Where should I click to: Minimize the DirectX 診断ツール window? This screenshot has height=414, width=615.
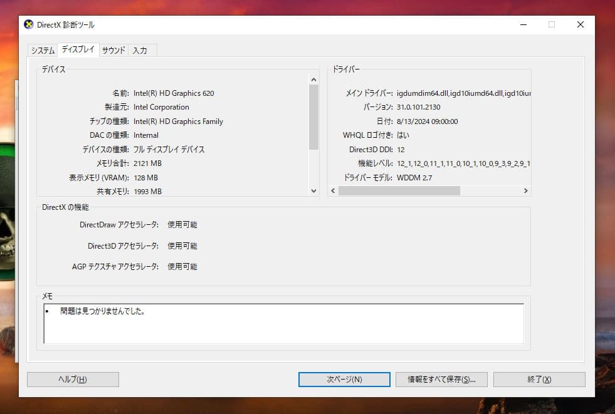(x=523, y=24)
